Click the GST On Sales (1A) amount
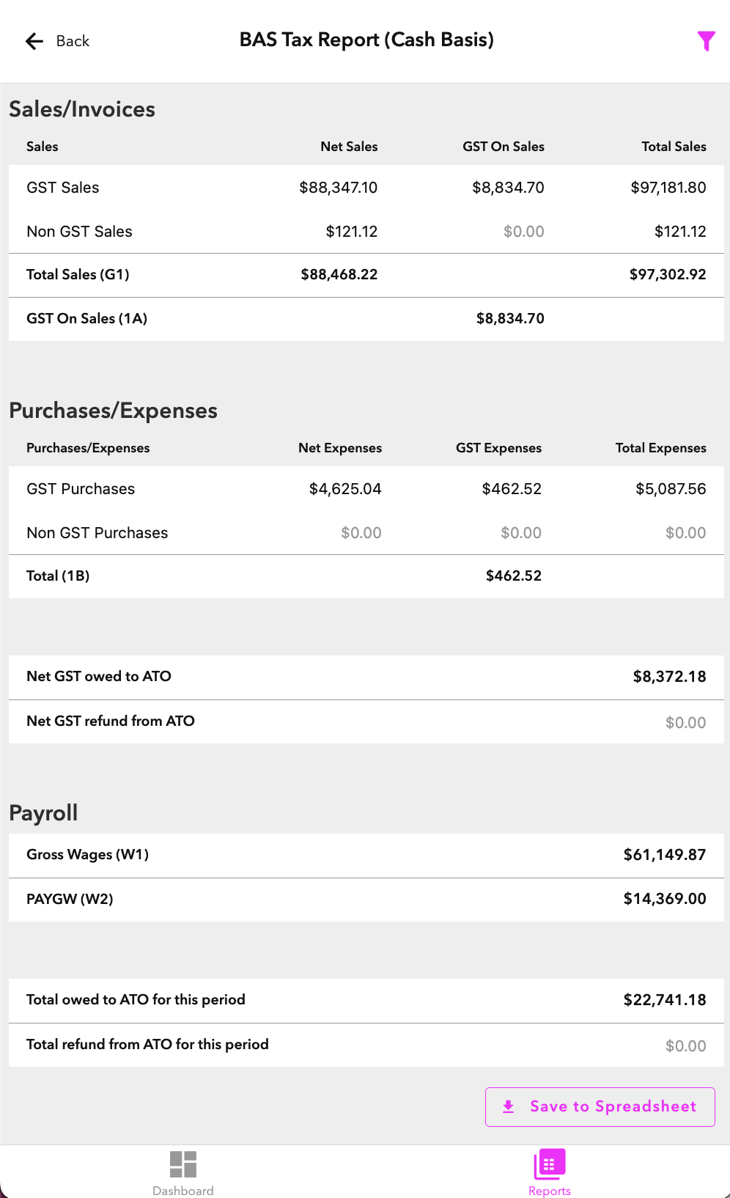Viewport: 730px width, 1198px height. (x=510, y=319)
